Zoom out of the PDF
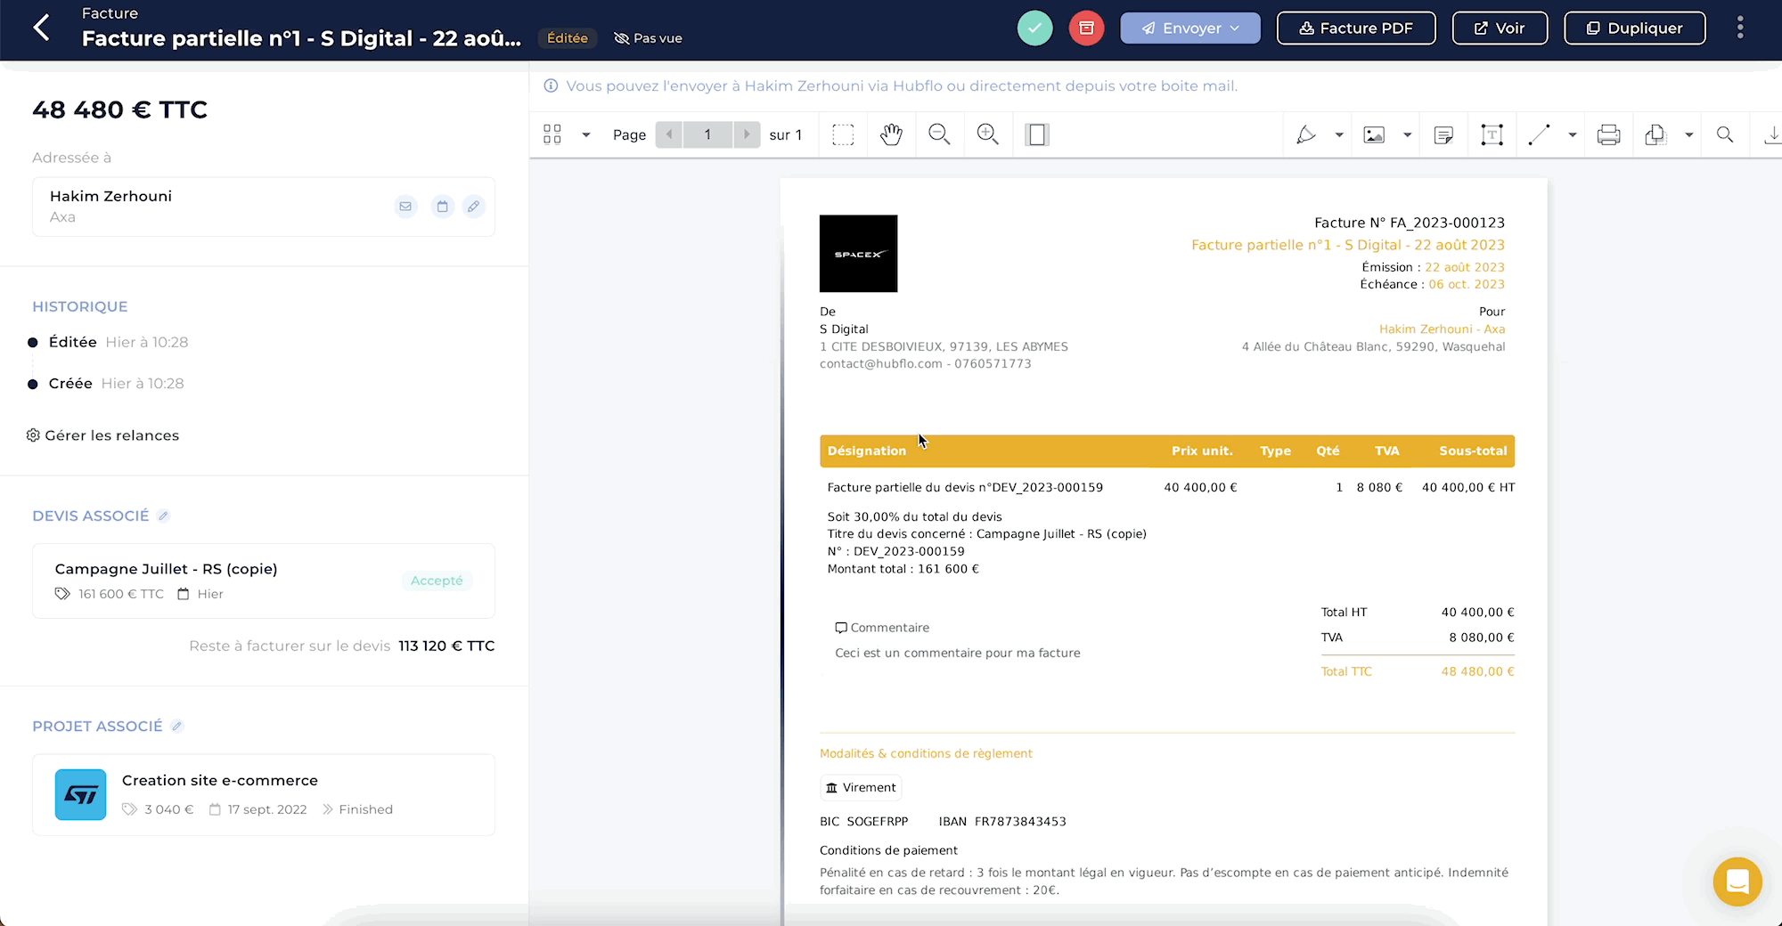The image size is (1782, 926). click(x=939, y=134)
